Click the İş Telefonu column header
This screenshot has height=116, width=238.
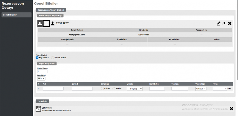122,39
